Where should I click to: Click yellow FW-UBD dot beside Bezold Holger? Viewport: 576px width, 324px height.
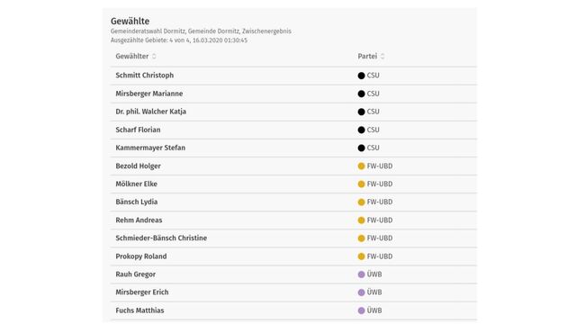point(361,166)
